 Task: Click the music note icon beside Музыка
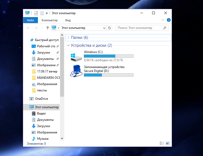tap(34, 139)
